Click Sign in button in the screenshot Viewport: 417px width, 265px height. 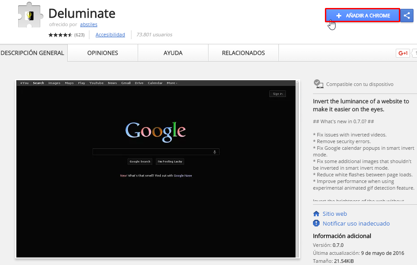[x=278, y=94]
